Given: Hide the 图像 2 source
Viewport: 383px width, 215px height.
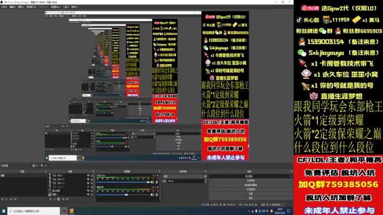Looking at the screenshot, I should 88,194.
